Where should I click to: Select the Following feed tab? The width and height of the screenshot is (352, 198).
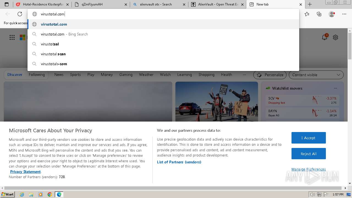click(x=37, y=75)
